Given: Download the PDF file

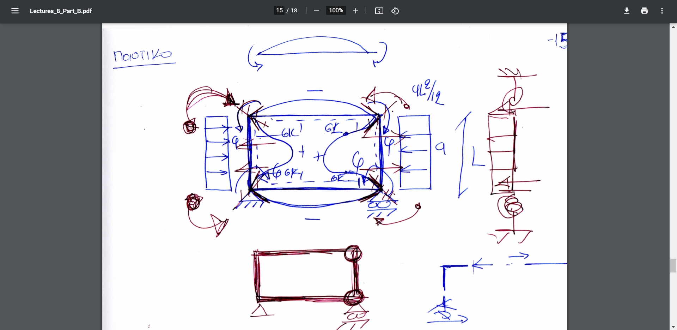Looking at the screenshot, I should tap(627, 11).
